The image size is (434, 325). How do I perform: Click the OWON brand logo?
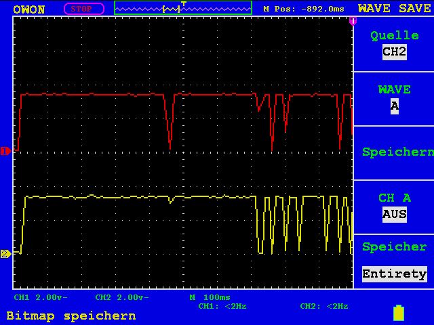(28, 9)
